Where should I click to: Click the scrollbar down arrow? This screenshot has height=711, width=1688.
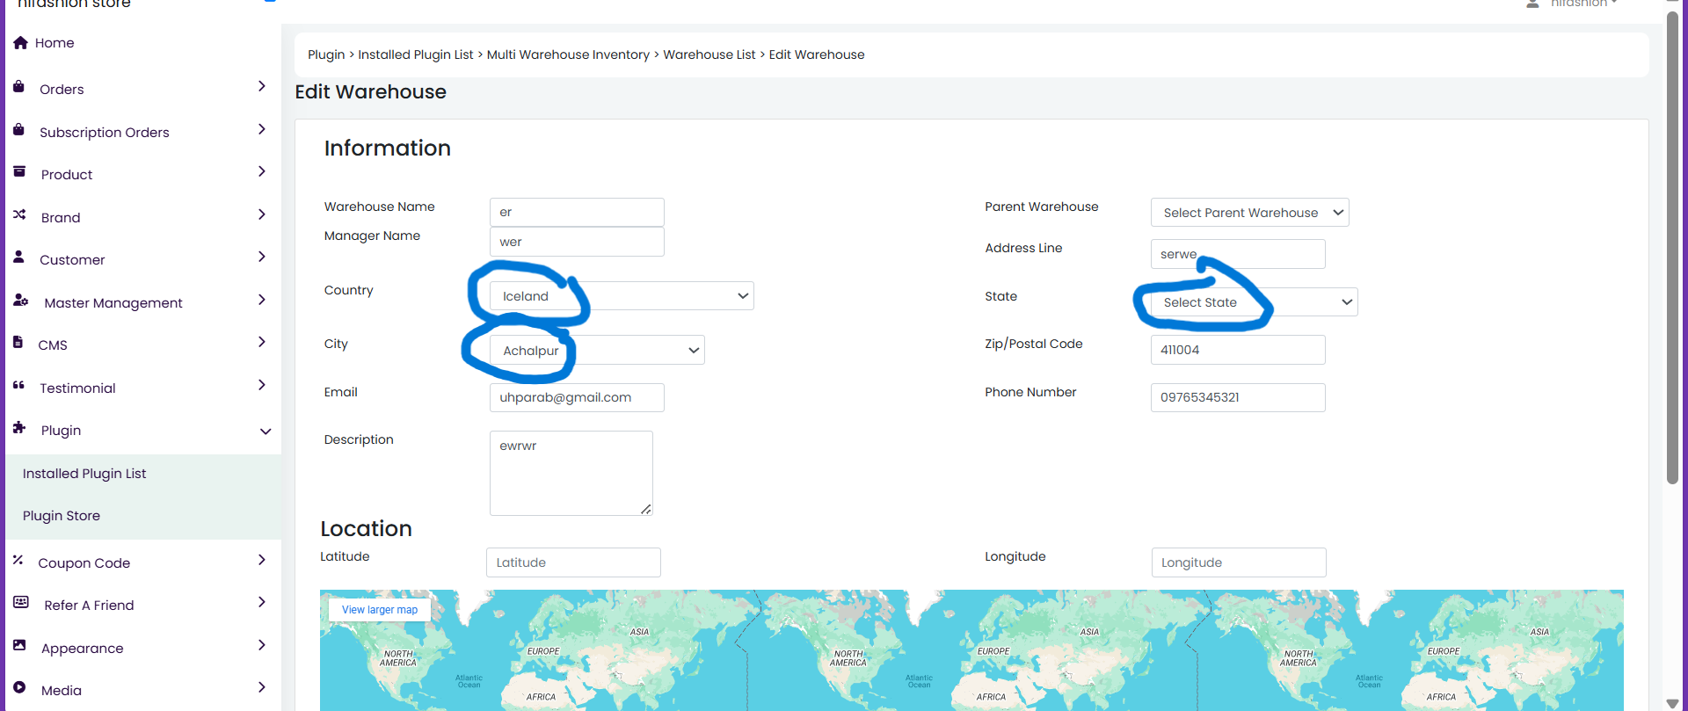(x=1672, y=703)
